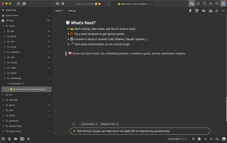227x143 pixels.
Task: Click the lightbulb tips icon
Action: [x=9, y=139]
